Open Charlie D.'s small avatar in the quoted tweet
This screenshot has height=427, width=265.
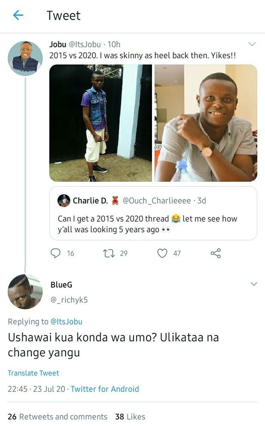(64, 201)
